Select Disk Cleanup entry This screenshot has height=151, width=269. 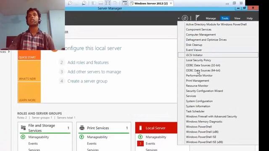pyautogui.click(x=194, y=45)
